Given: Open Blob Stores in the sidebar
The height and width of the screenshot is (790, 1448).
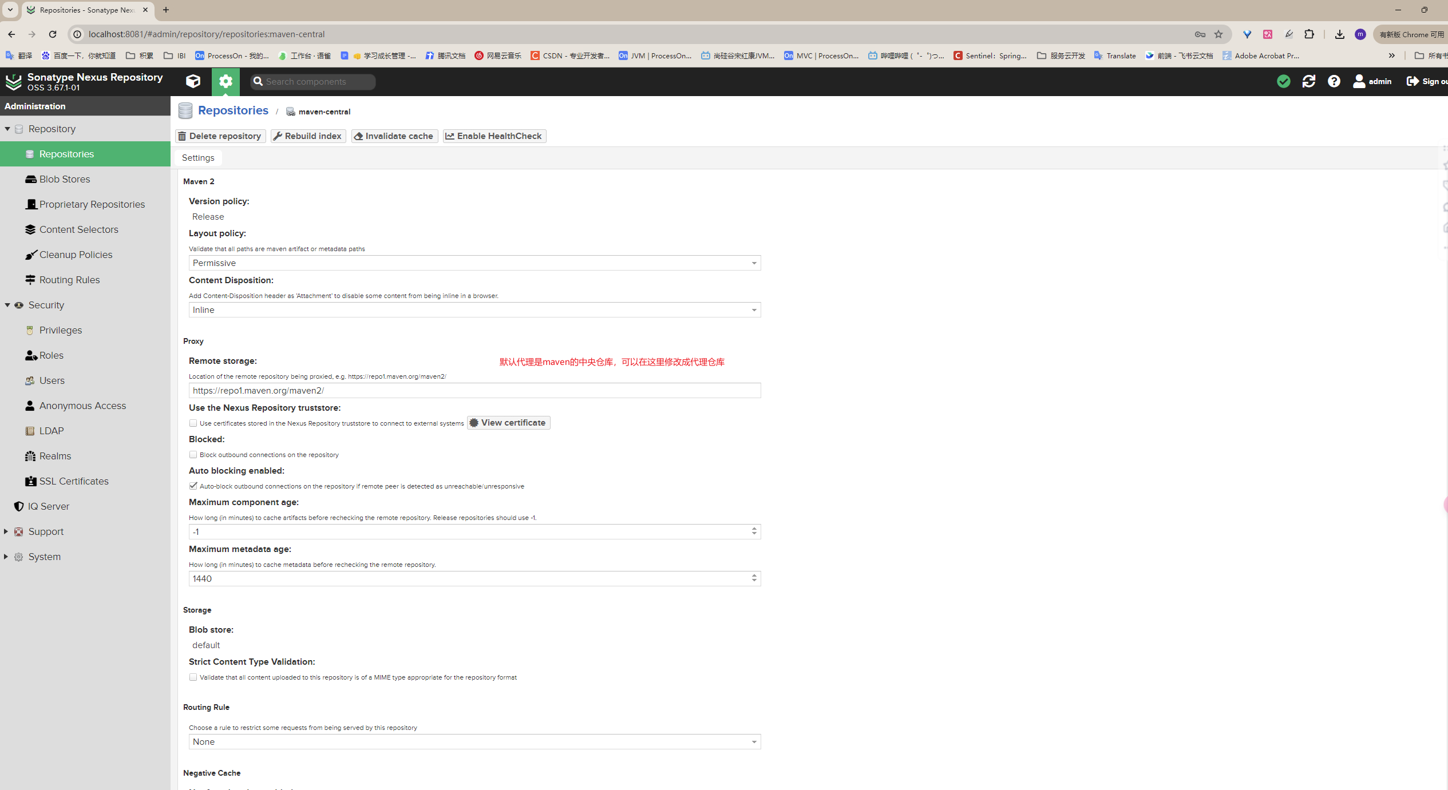Looking at the screenshot, I should click(x=64, y=179).
